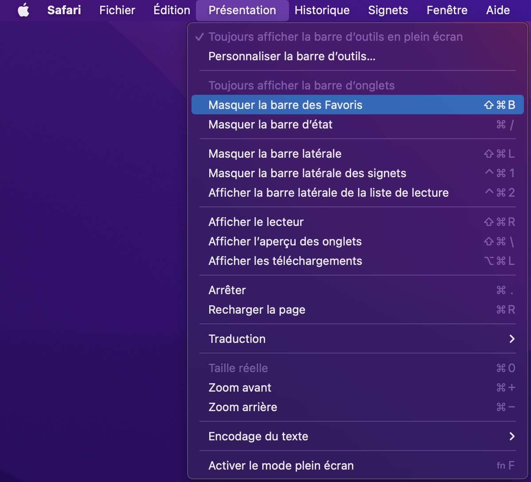Open the Fenêtre menu

pyautogui.click(x=447, y=10)
